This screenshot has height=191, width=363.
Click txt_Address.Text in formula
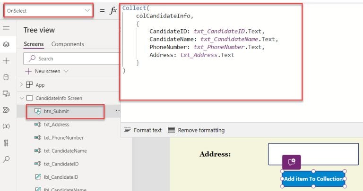click(207, 55)
